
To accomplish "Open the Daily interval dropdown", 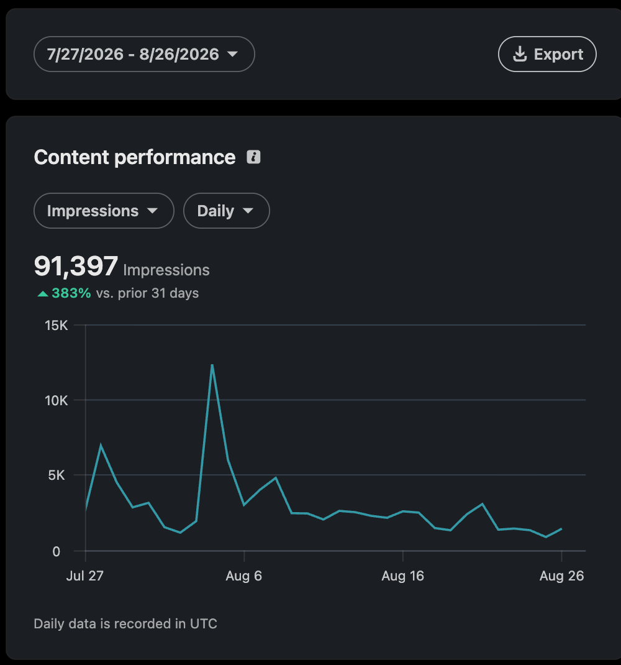I will click(x=227, y=211).
